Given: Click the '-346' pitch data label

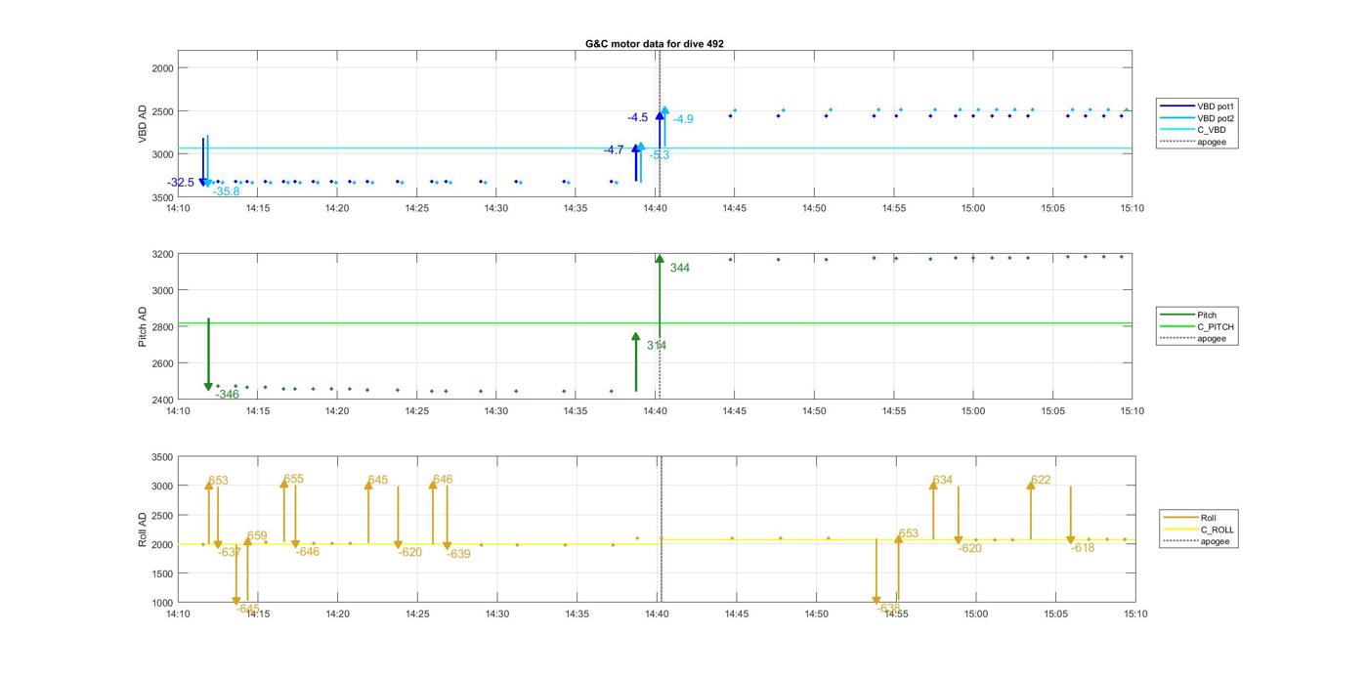Looking at the screenshot, I should pos(228,395).
